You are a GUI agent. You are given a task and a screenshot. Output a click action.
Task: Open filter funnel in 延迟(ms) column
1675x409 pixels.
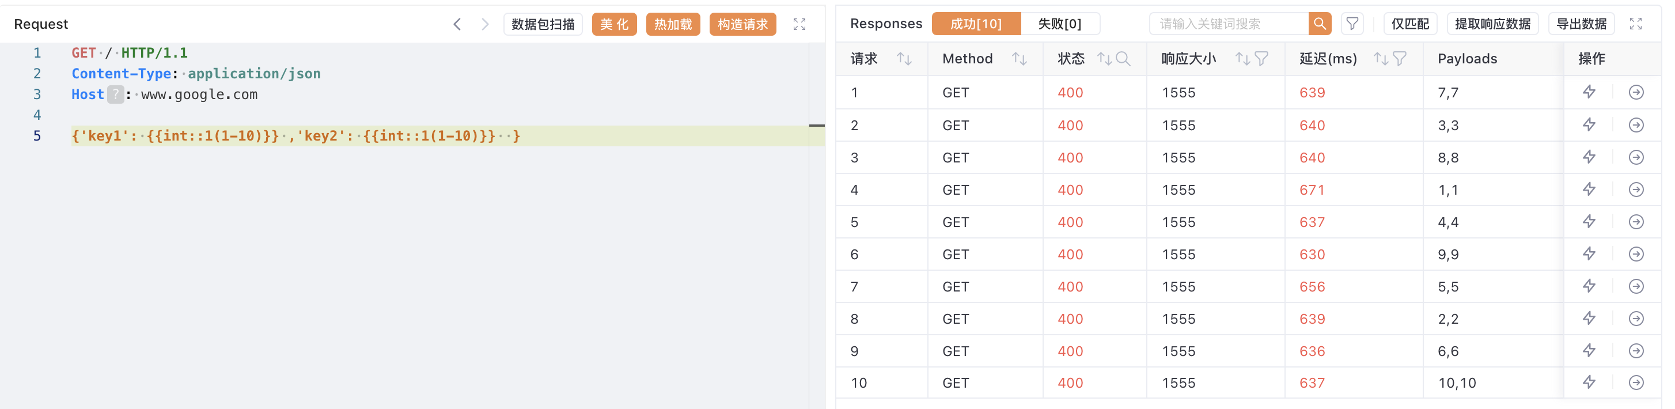pos(1400,59)
